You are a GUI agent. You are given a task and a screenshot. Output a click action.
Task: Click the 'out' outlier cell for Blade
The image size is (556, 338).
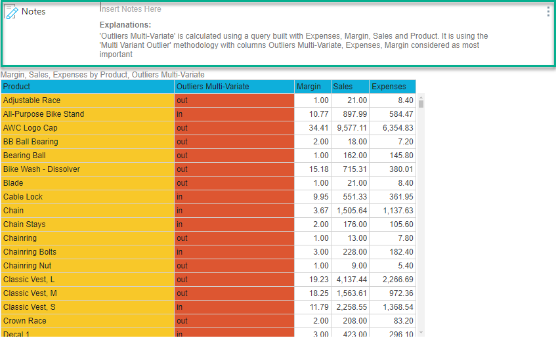(x=234, y=183)
